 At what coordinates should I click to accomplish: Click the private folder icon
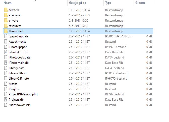6,21
